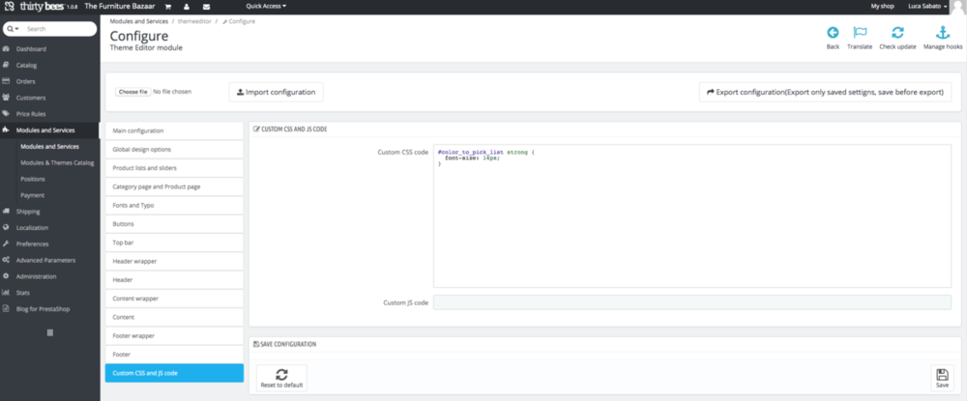Reset settings with Reset to default
Screen dimensions: 967x401
281,377
